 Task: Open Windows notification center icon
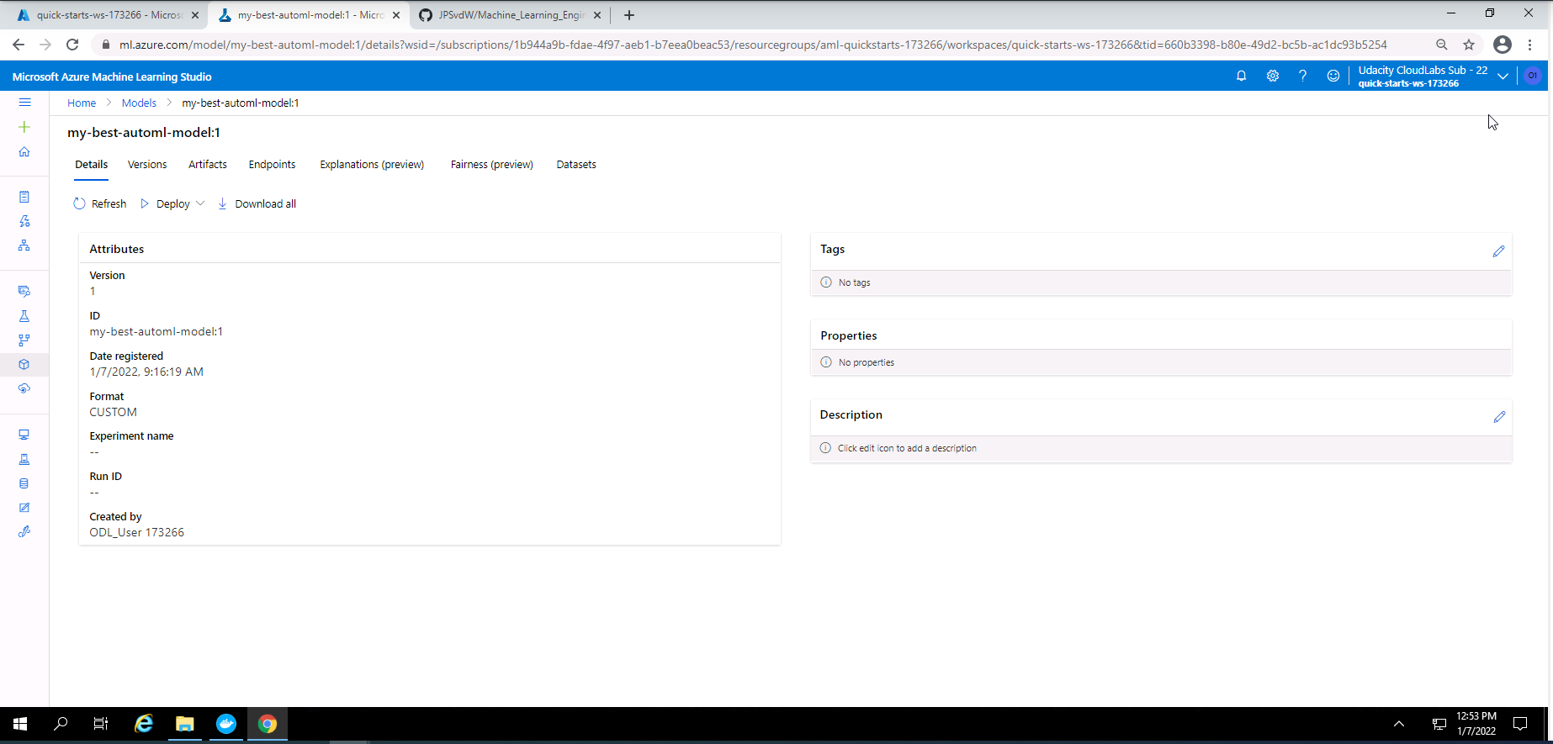pyautogui.click(x=1520, y=724)
